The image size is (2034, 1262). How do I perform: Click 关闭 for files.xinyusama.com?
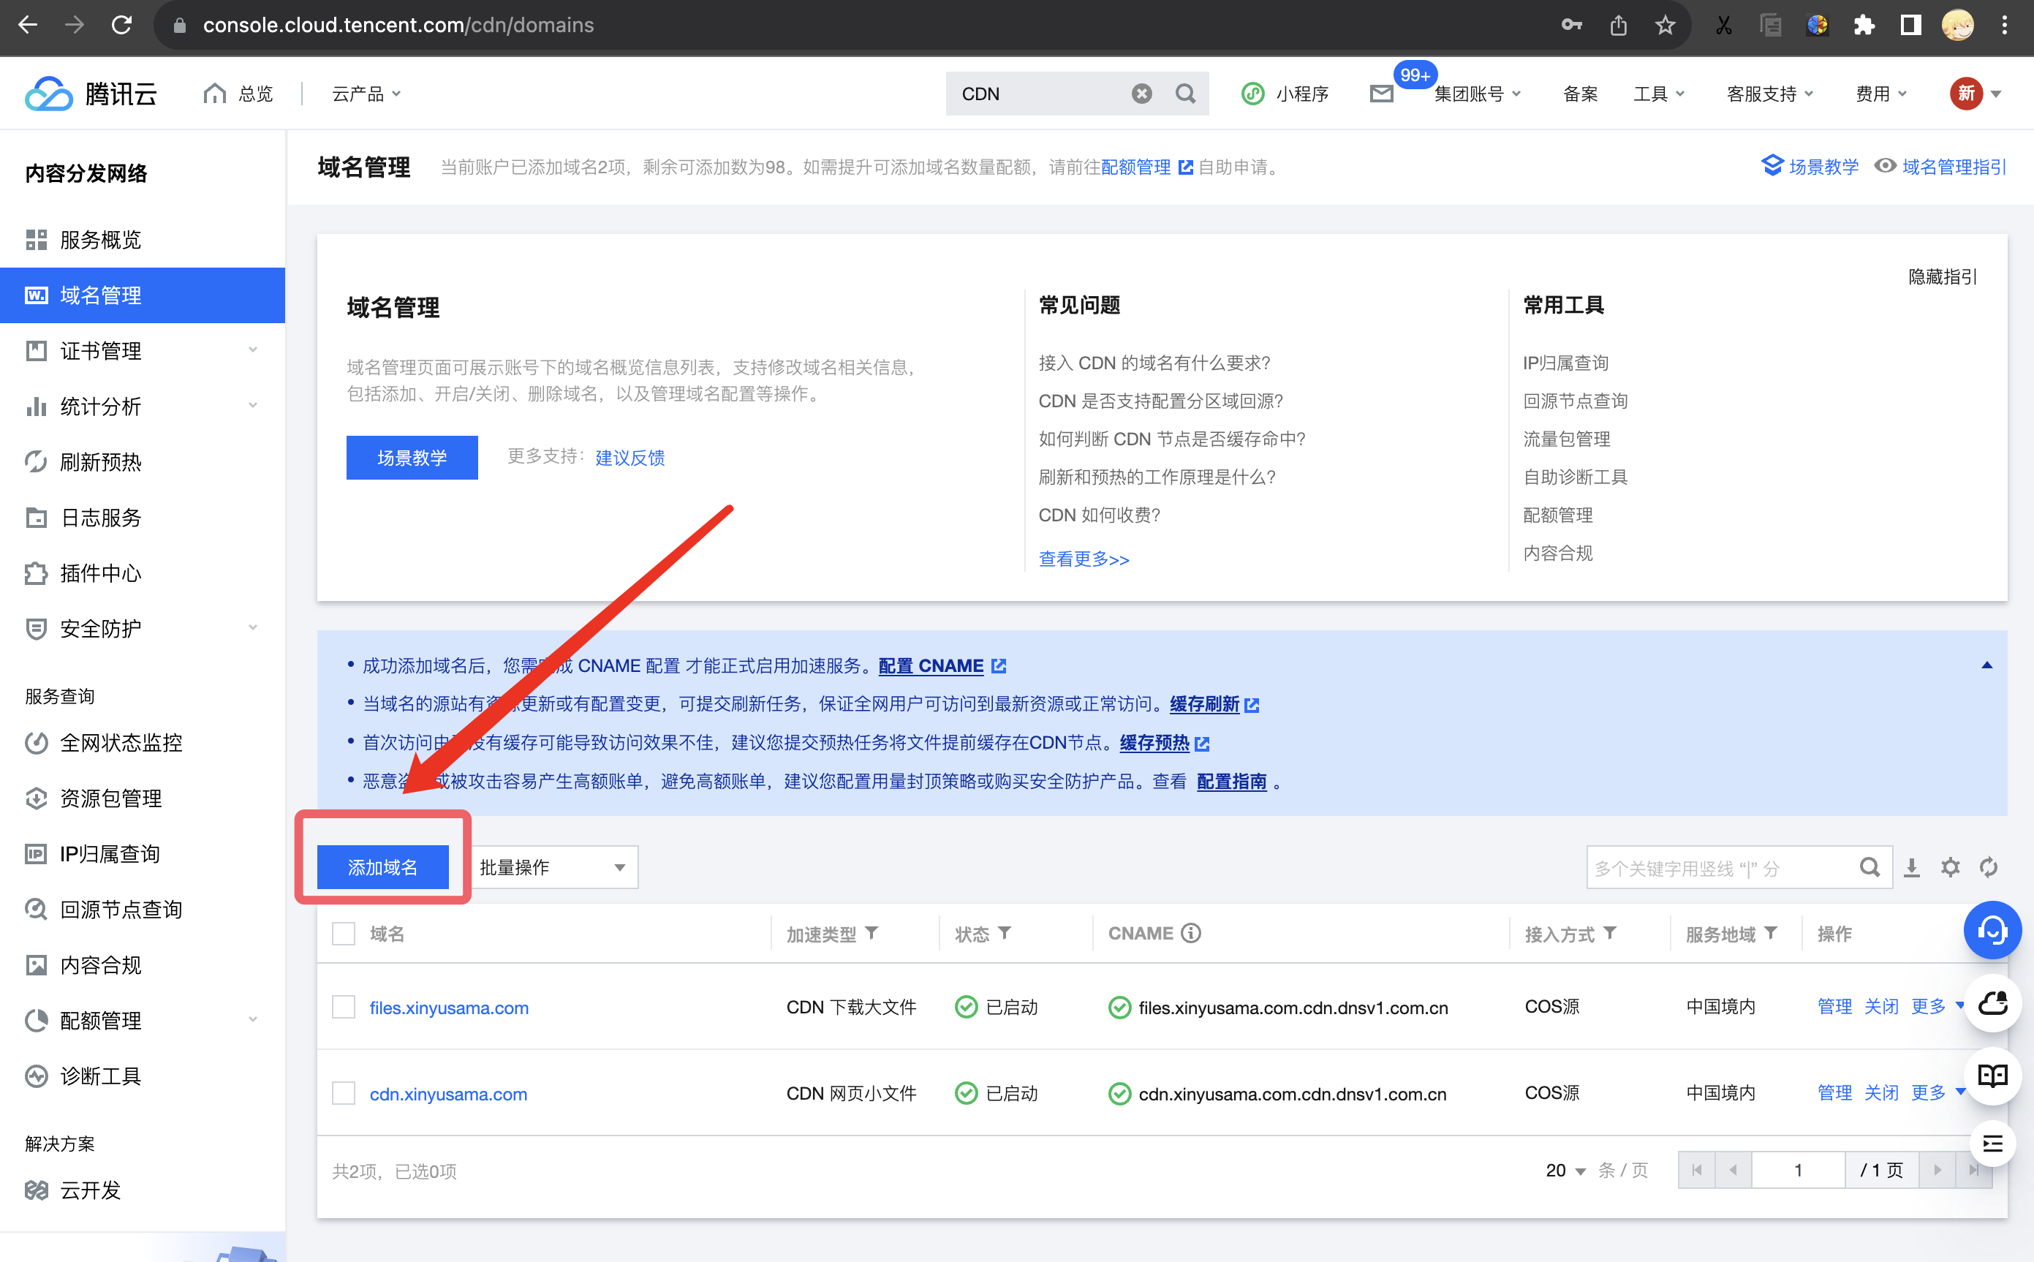tap(1880, 1006)
